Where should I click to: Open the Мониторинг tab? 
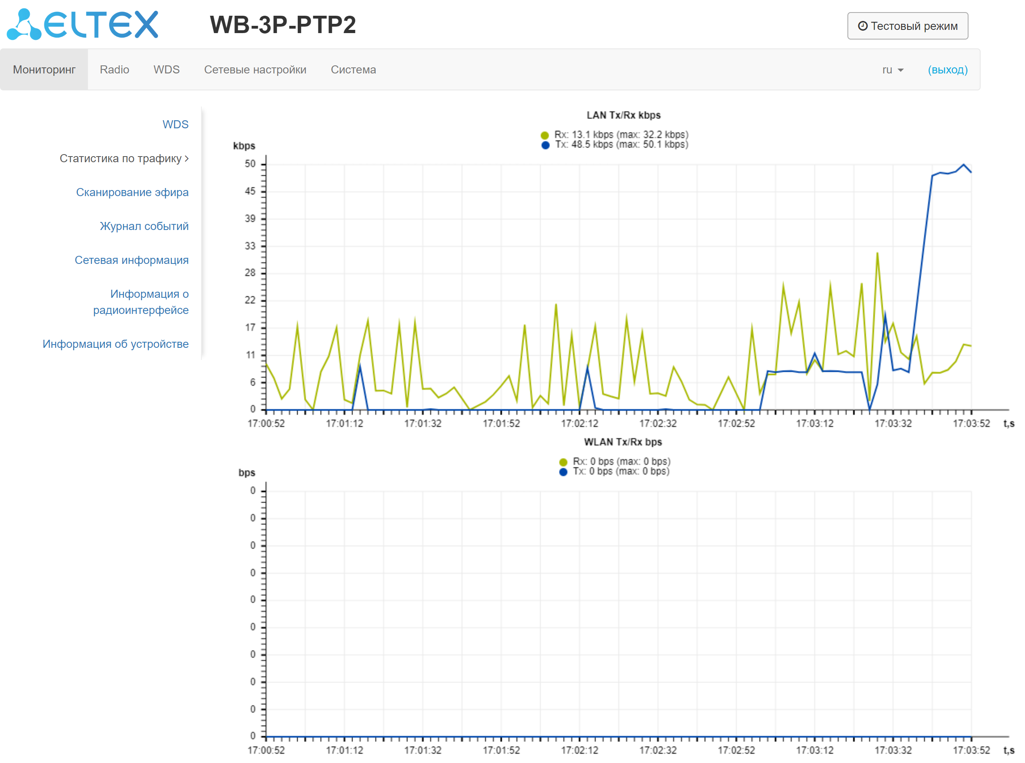44,70
